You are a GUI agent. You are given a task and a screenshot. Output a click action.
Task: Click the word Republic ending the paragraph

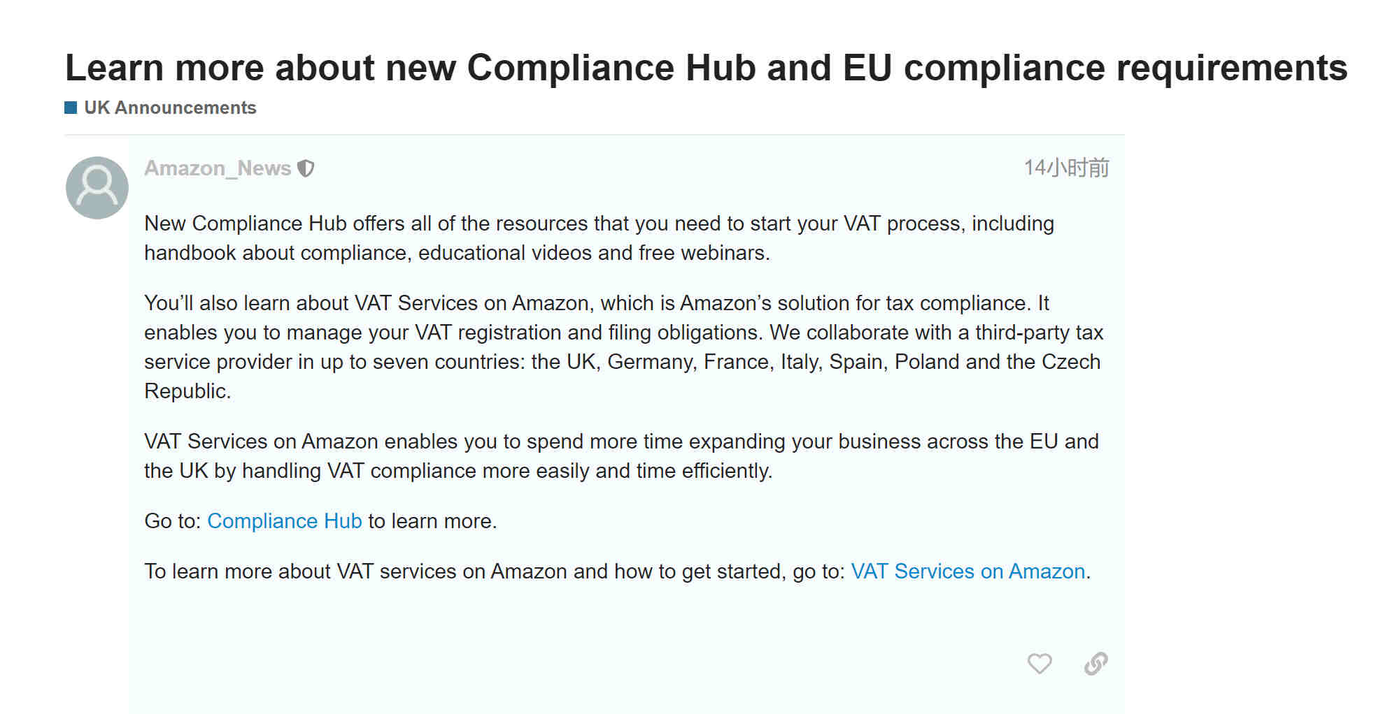187,391
